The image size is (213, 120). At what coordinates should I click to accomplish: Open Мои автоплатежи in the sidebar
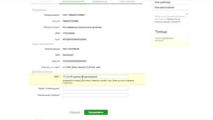[164, 7]
